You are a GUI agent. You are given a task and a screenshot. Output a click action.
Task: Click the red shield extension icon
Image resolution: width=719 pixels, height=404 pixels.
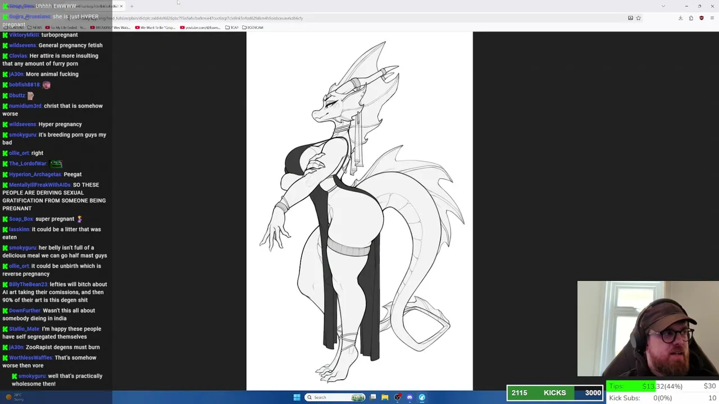(x=701, y=18)
